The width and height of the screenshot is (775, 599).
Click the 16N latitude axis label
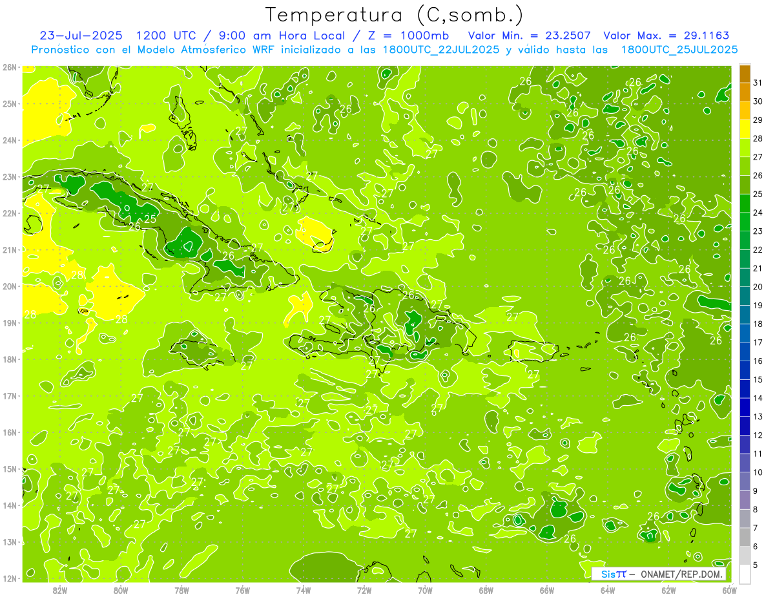(9, 432)
